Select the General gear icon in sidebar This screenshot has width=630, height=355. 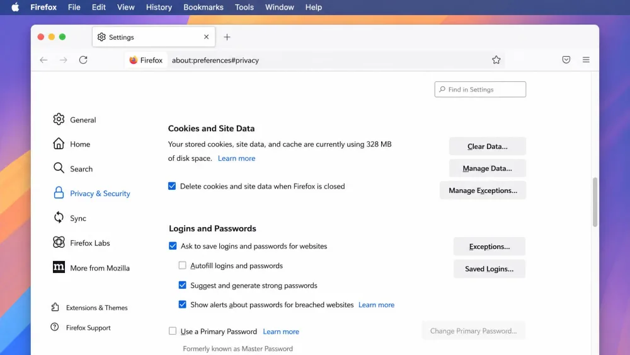pos(59,119)
